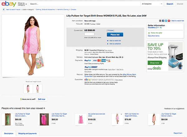Open the 18 bids link
This screenshot has height=137, width=187.
111,31
